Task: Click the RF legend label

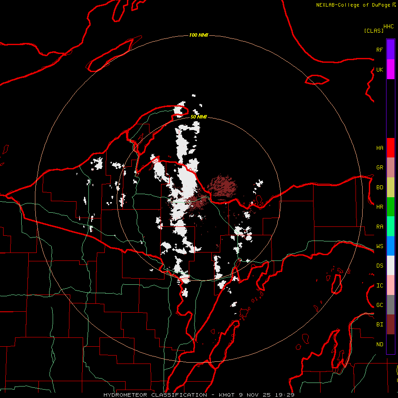Action: point(379,50)
